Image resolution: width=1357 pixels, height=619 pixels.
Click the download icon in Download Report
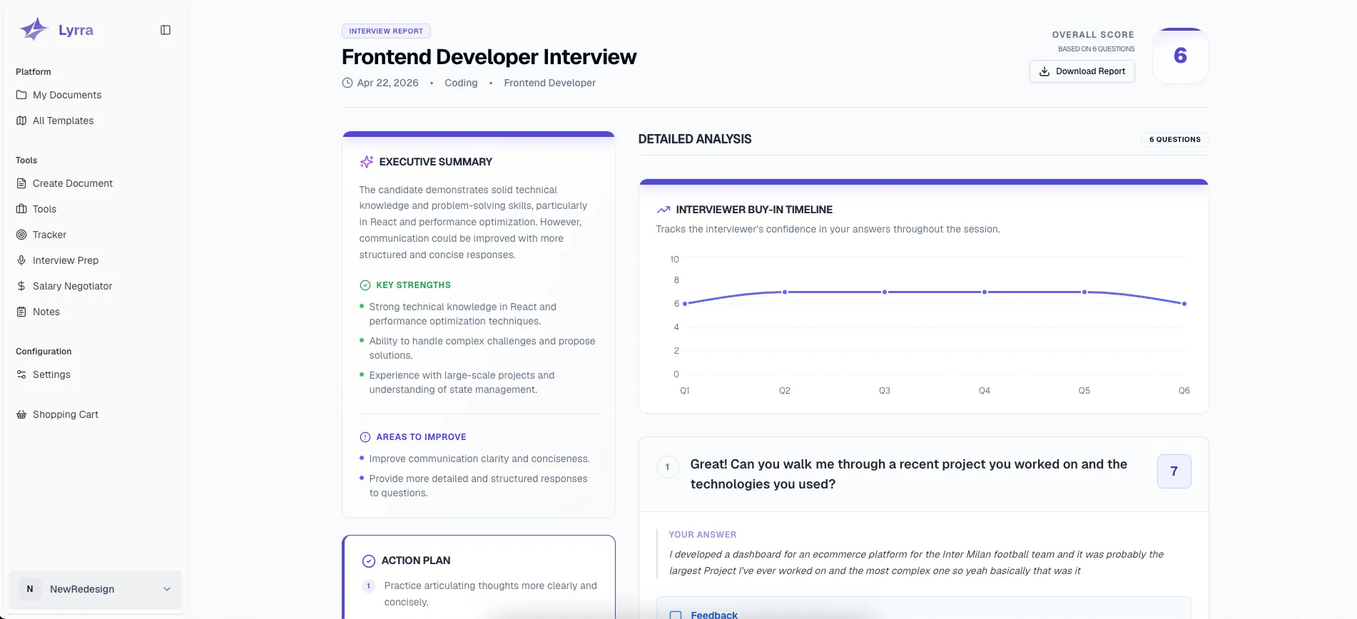click(x=1045, y=71)
